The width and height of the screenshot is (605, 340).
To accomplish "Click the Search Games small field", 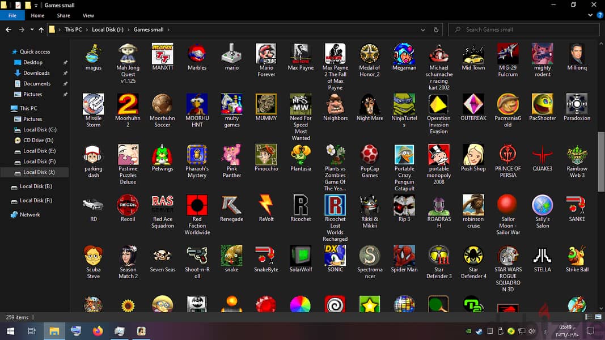I will (x=523, y=29).
